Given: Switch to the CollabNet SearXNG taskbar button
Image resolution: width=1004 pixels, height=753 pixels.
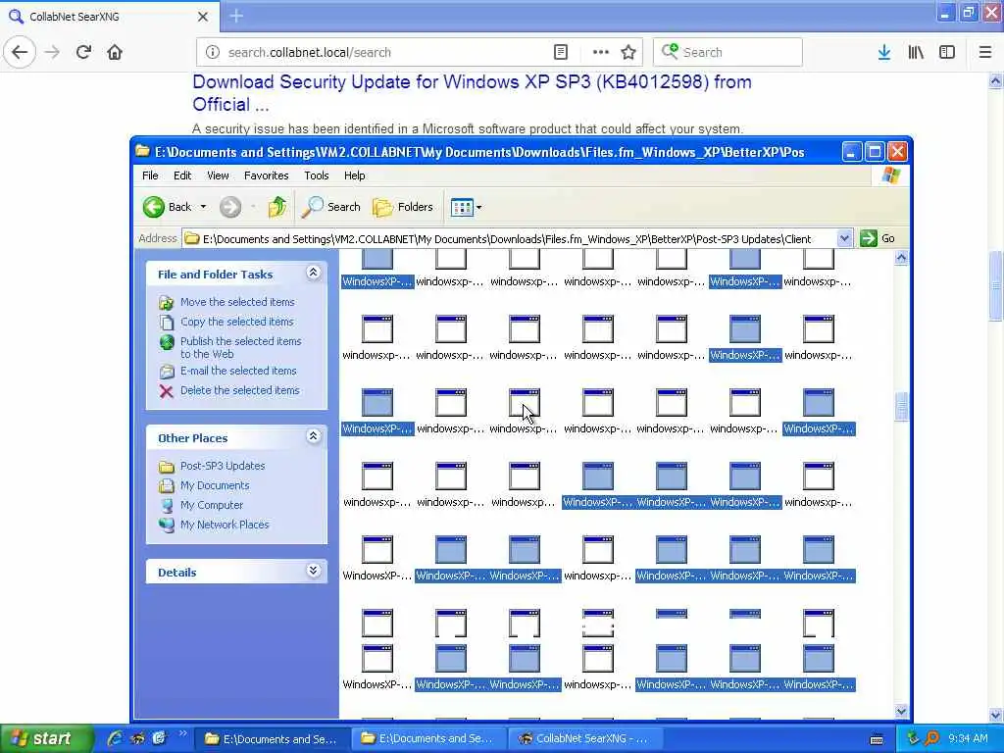Looking at the screenshot, I should click(584, 738).
